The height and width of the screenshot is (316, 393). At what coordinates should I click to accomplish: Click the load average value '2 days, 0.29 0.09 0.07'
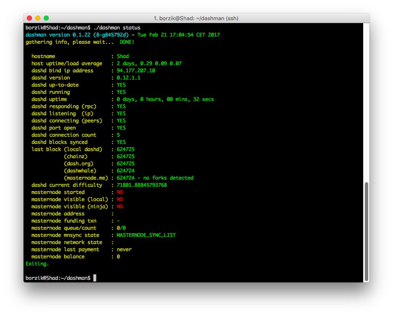[x=149, y=64]
